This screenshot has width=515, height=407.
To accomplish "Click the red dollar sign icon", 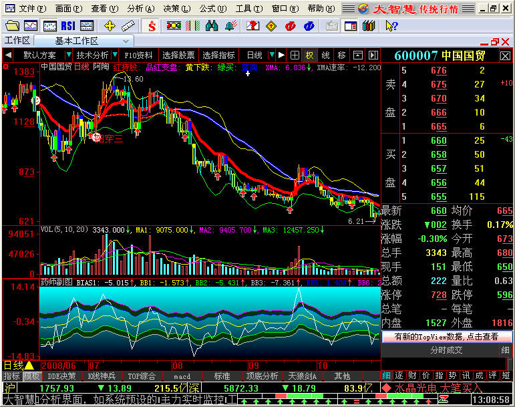I will click(x=152, y=25).
